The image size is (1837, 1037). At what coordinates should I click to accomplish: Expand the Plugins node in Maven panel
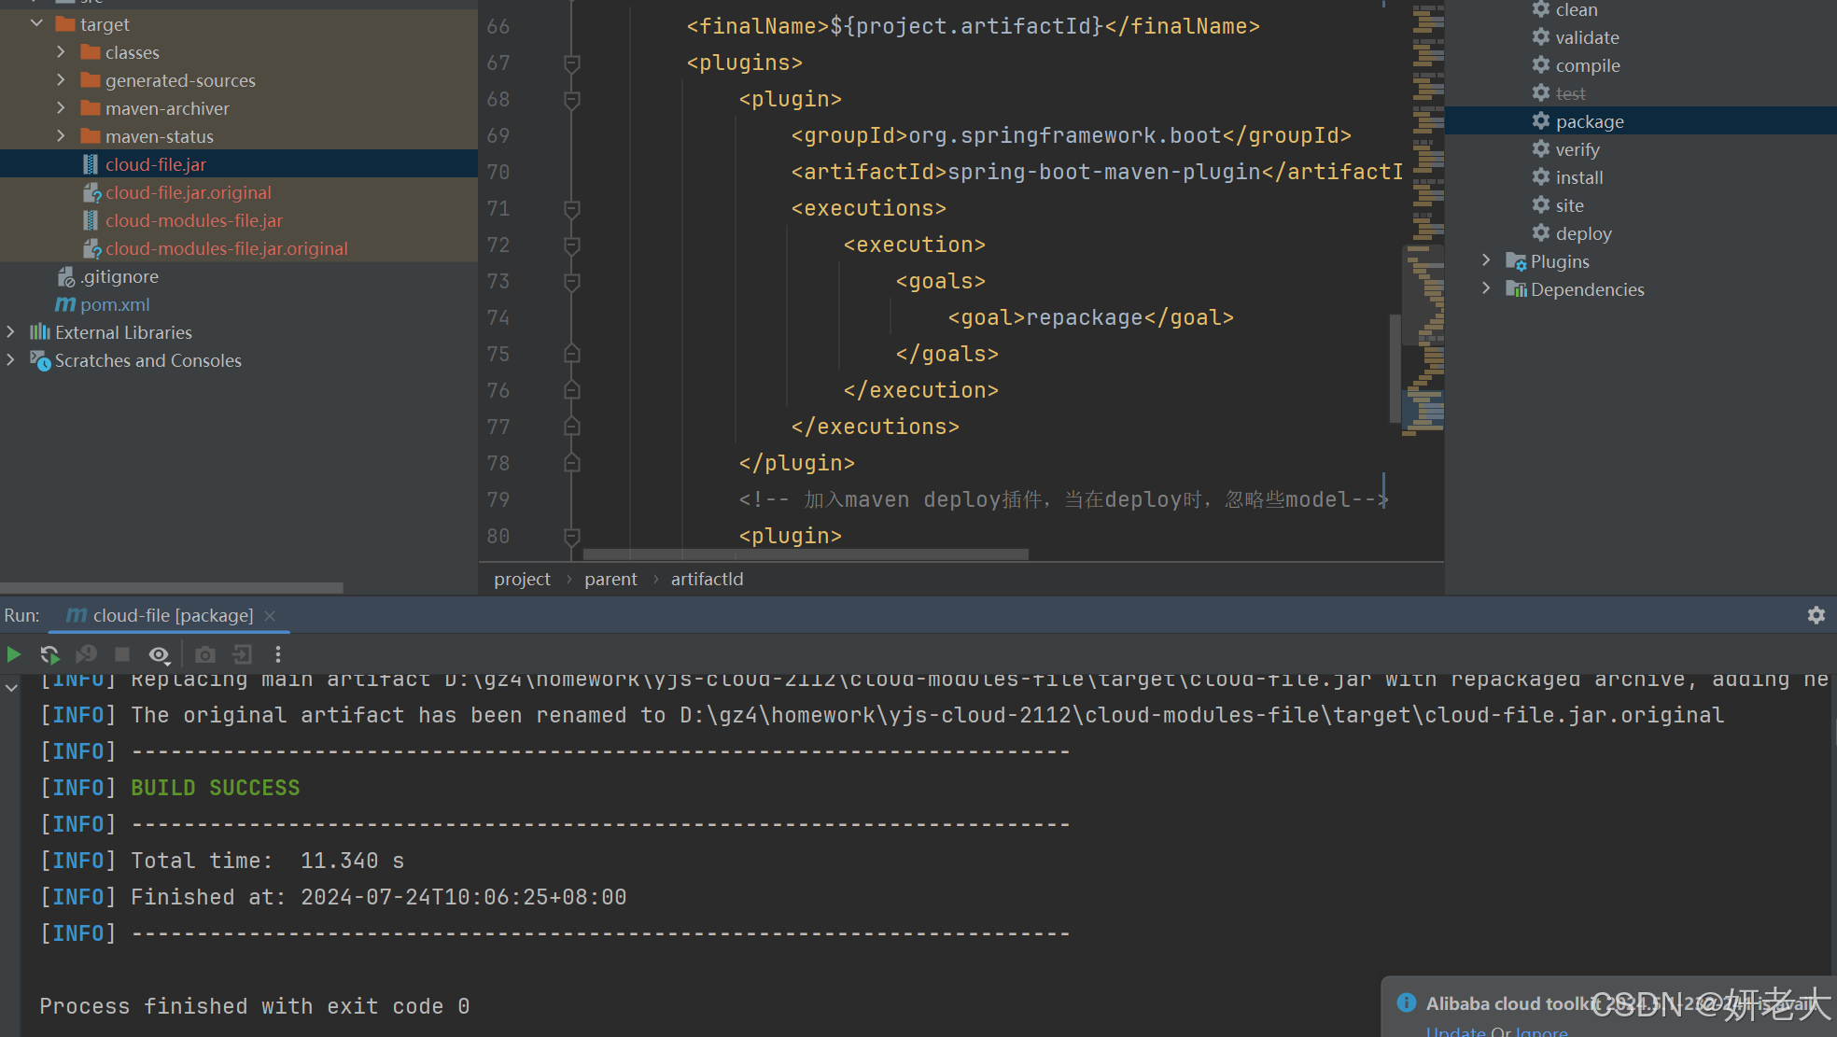(x=1486, y=260)
